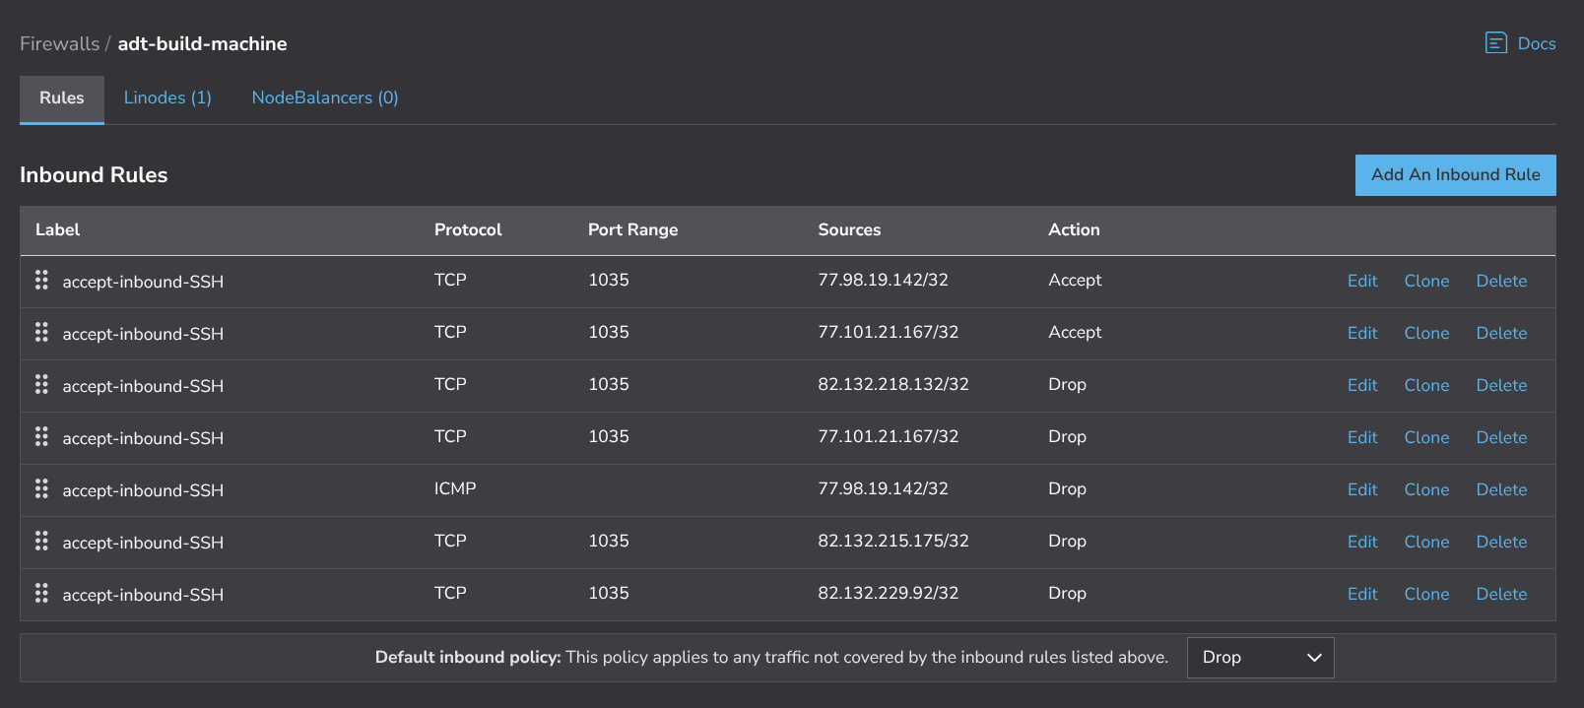Click the Docs document icon
This screenshot has width=1584, height=708.
click(x=1495, y=43)
